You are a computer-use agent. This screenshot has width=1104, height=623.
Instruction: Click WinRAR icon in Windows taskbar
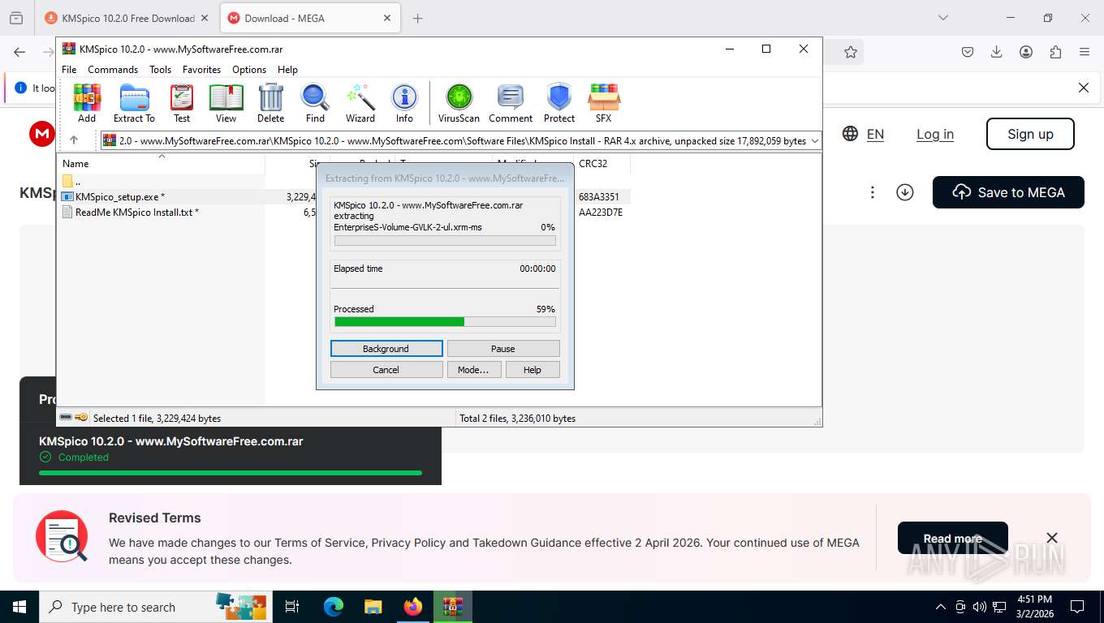453,607
